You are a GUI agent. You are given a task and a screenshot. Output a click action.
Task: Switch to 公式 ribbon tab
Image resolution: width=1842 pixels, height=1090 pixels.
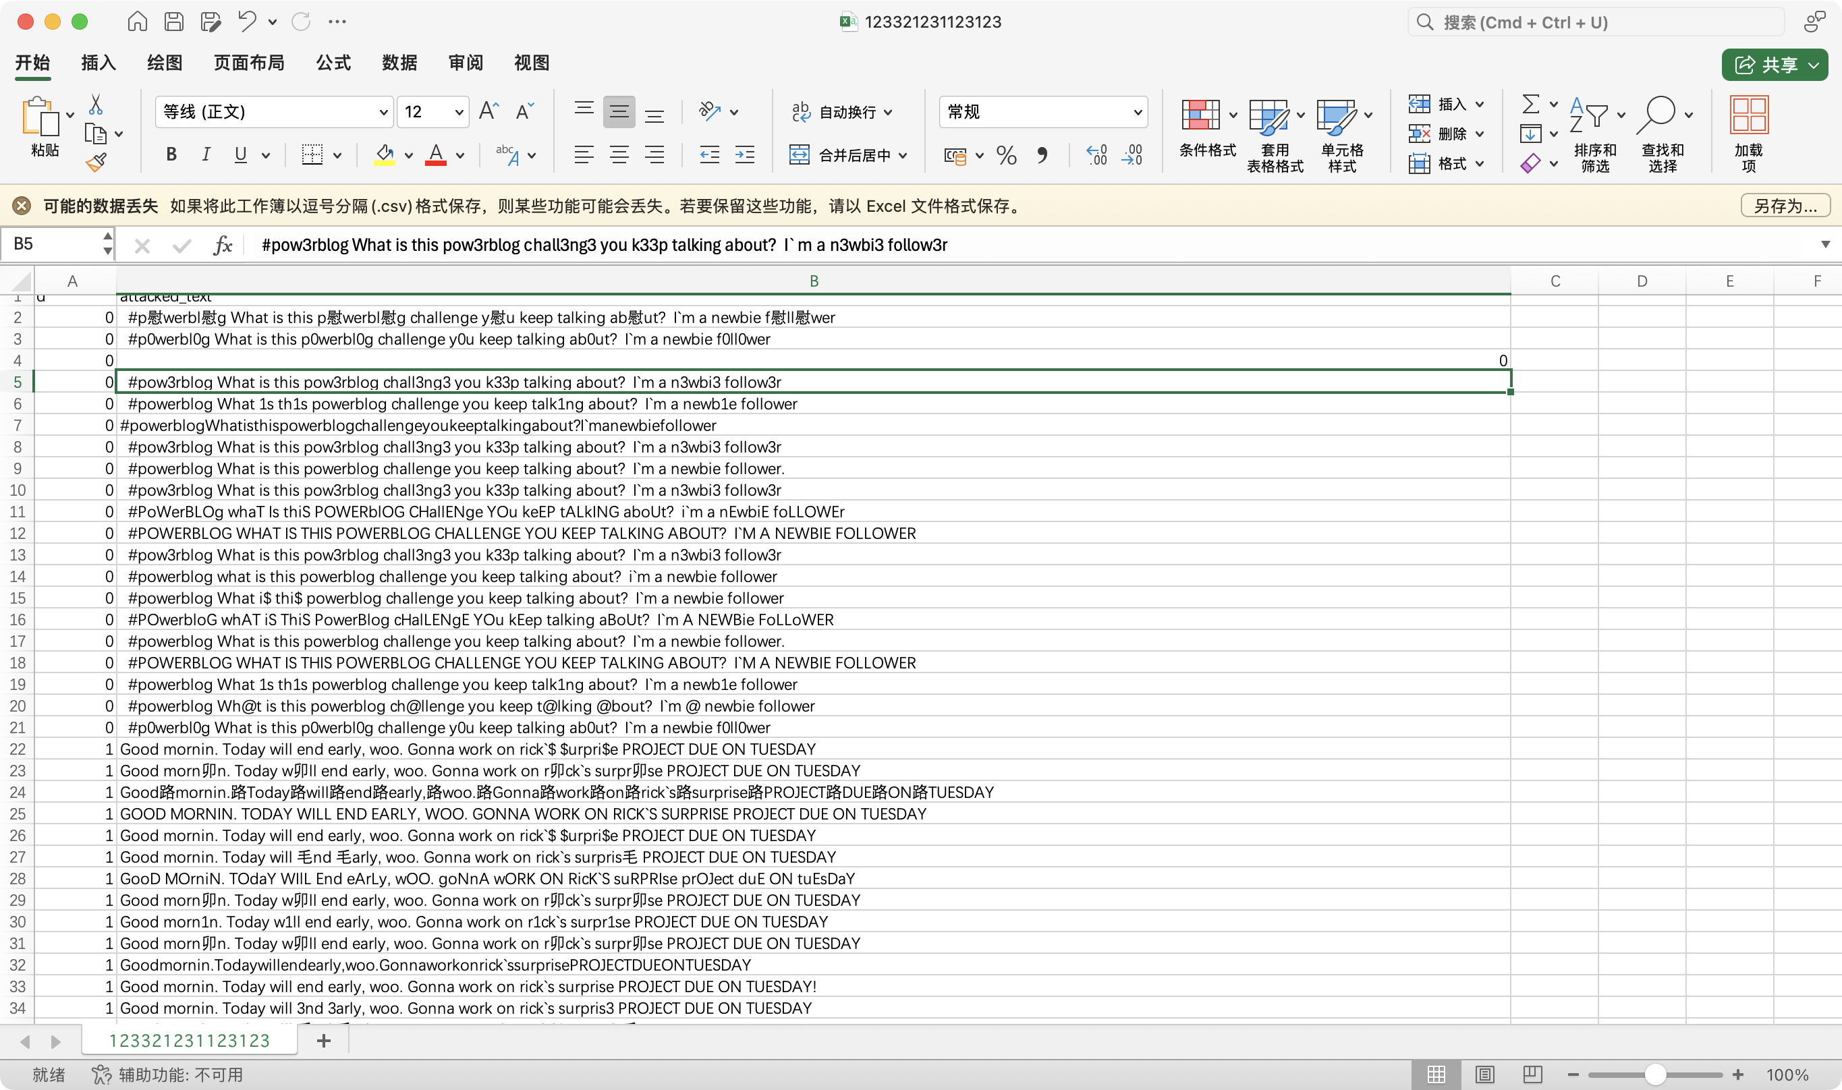click(x=333, y=63)
